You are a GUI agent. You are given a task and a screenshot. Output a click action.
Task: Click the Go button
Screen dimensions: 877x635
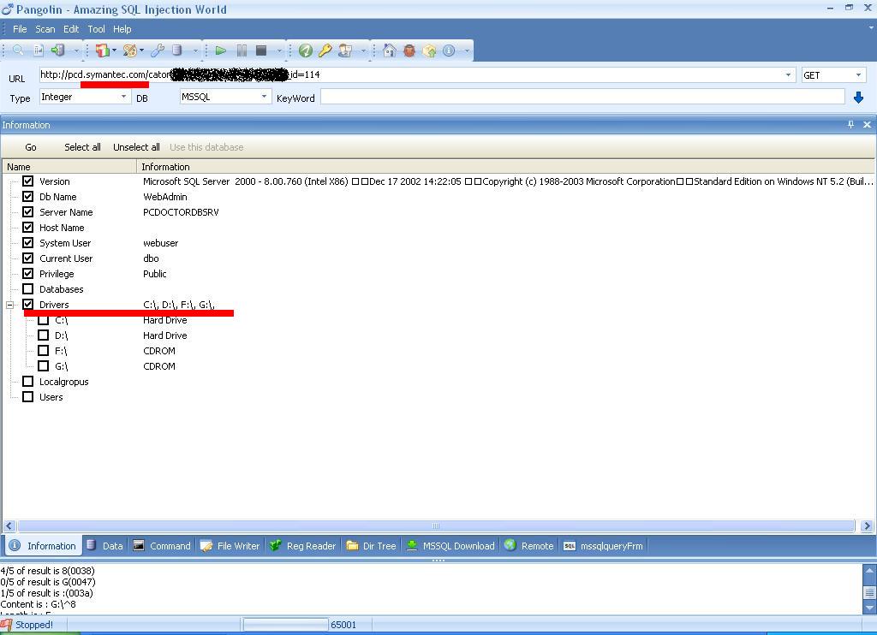[x=31, y=147]
